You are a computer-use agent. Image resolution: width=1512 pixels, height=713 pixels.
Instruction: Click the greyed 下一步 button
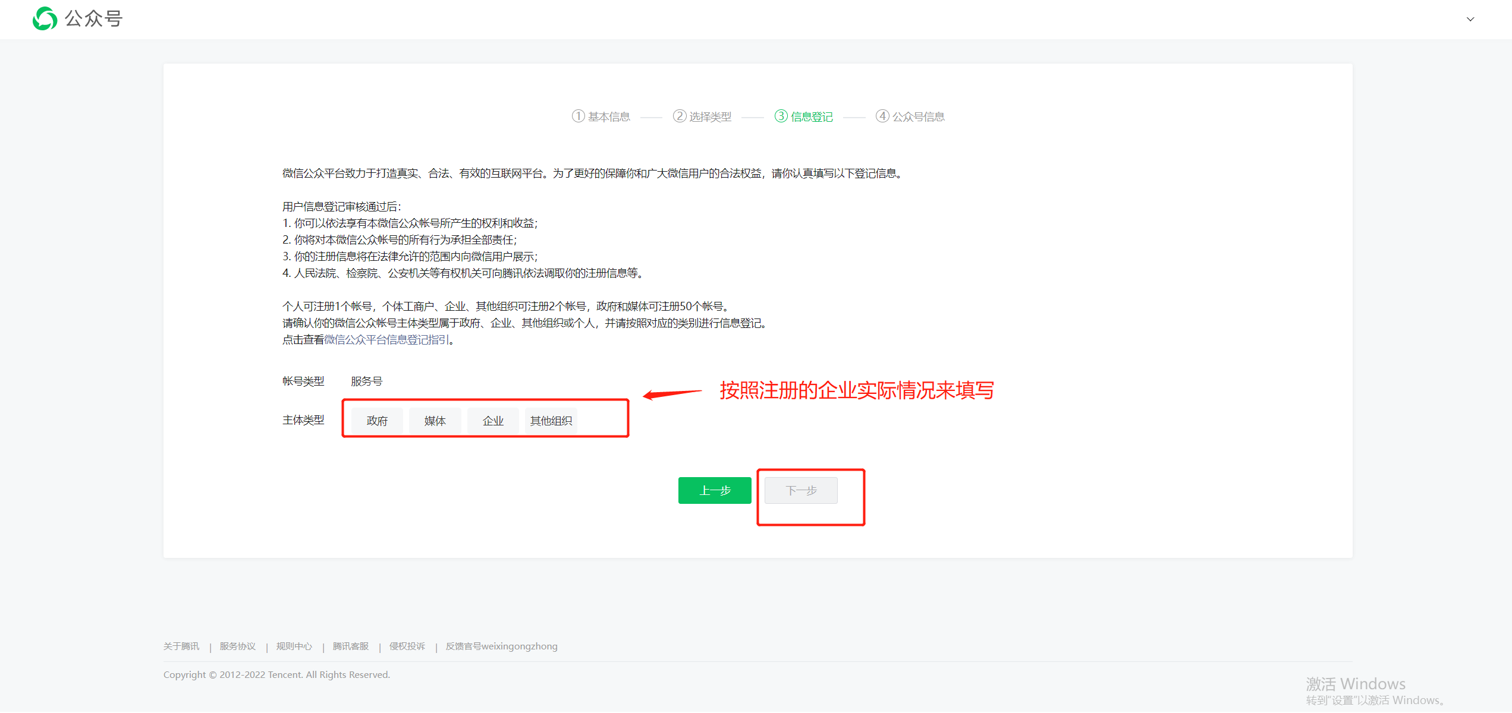coord(801,491)
